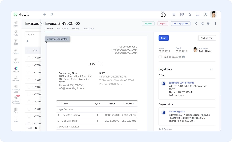
Task: Open the Knowledge Base sidebar icon
Action: (16, 87)
